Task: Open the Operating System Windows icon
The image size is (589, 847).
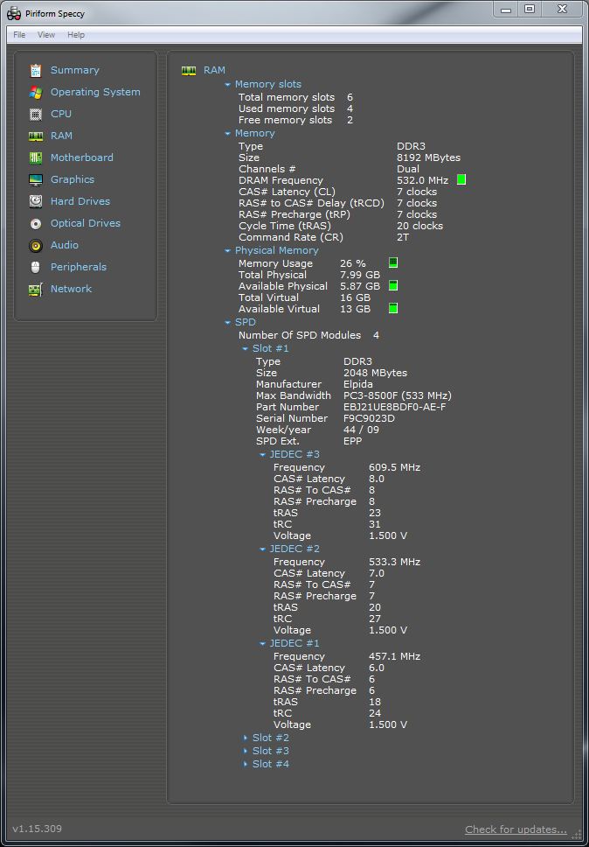Action: click(36, 92)
